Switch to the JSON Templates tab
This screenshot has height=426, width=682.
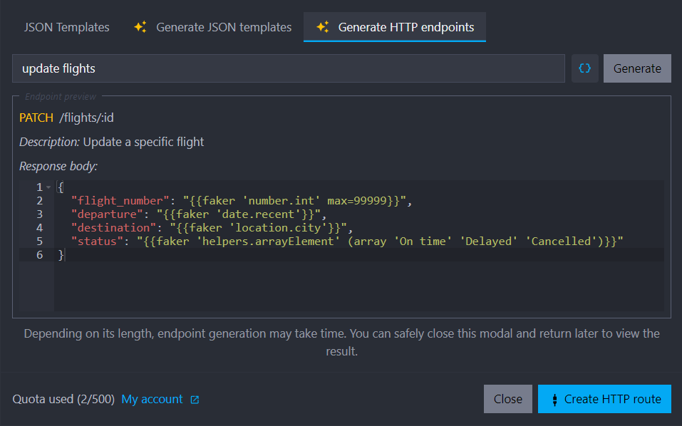pyautogui.click(x=67, y=27)
